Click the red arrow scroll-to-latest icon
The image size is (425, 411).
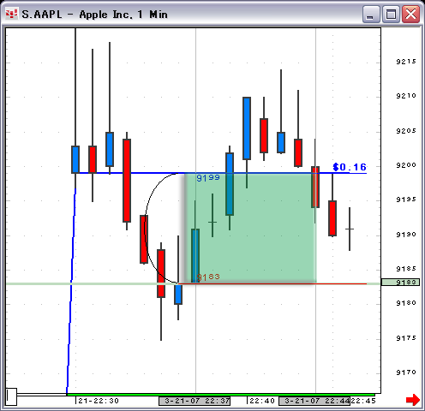413,400
